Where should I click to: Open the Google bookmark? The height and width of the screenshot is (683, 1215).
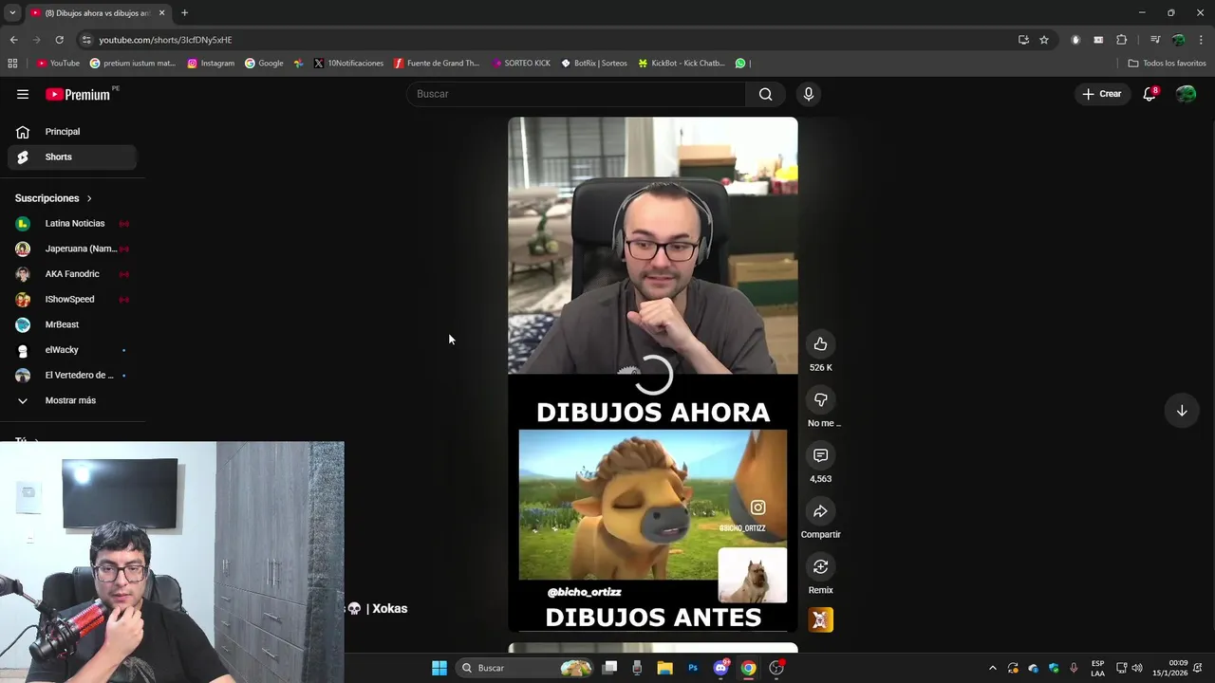point(264,64)
